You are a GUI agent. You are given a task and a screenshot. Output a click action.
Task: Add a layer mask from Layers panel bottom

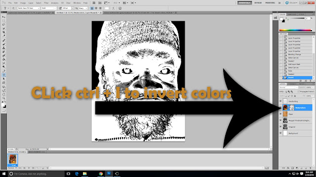coord(293,168)
